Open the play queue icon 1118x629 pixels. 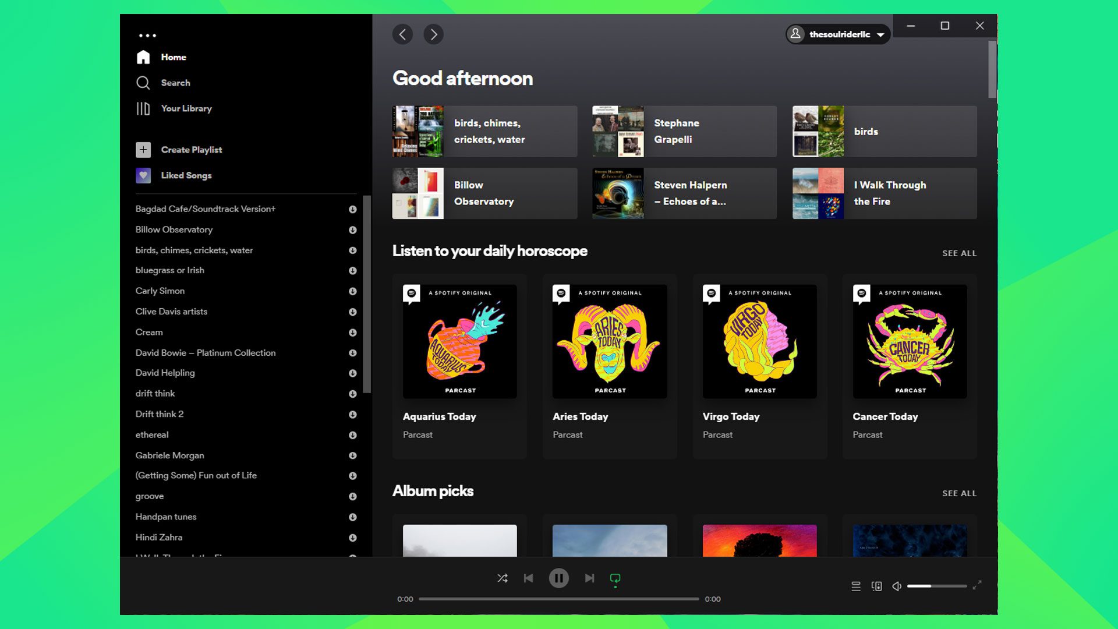click(x=856, y=586)
